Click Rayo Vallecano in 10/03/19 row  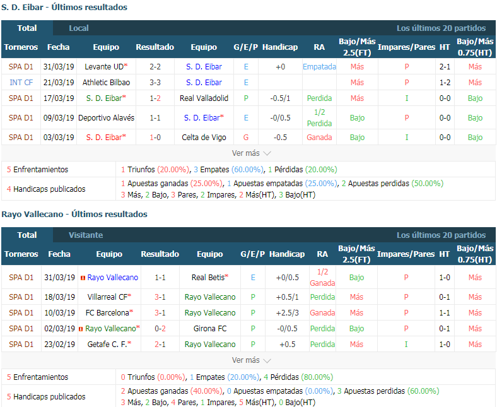pyautogui.click(x=210, y=313)
